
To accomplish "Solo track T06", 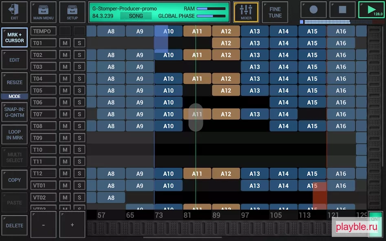I will click(79, 102).
